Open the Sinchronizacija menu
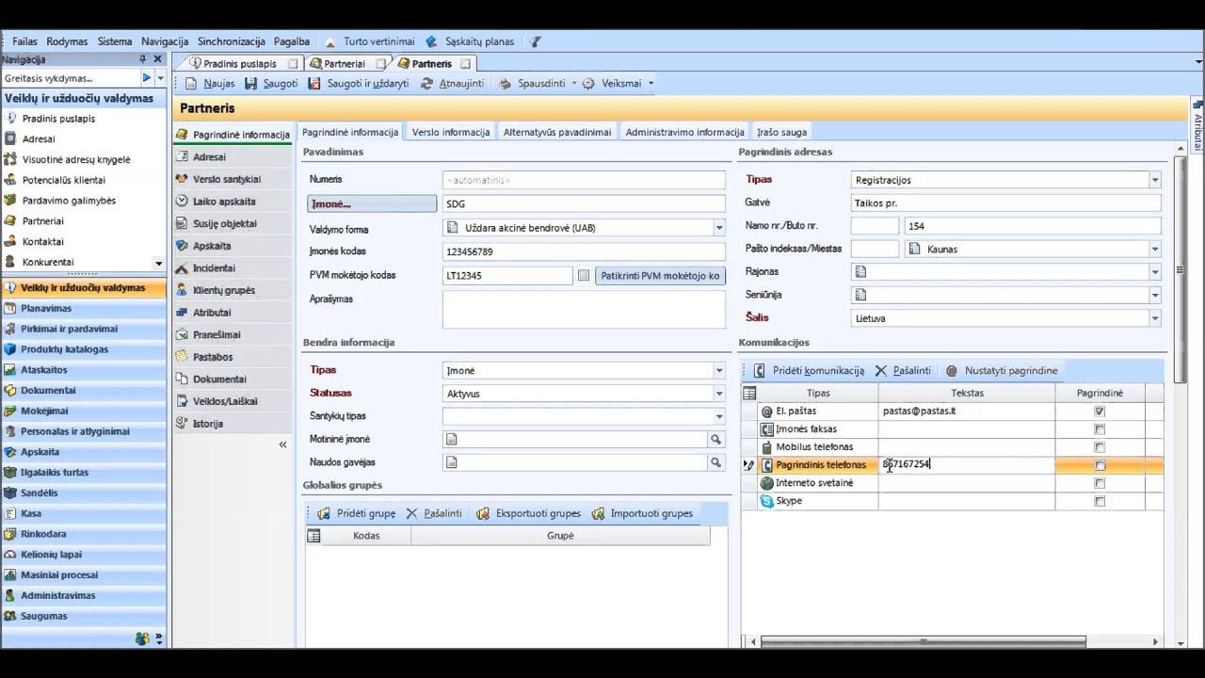Screen dimensions: 1205x678 point(232,41)
